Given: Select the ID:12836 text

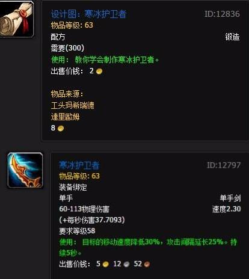Looking at the screenshot, I should (x=222, y=14).
